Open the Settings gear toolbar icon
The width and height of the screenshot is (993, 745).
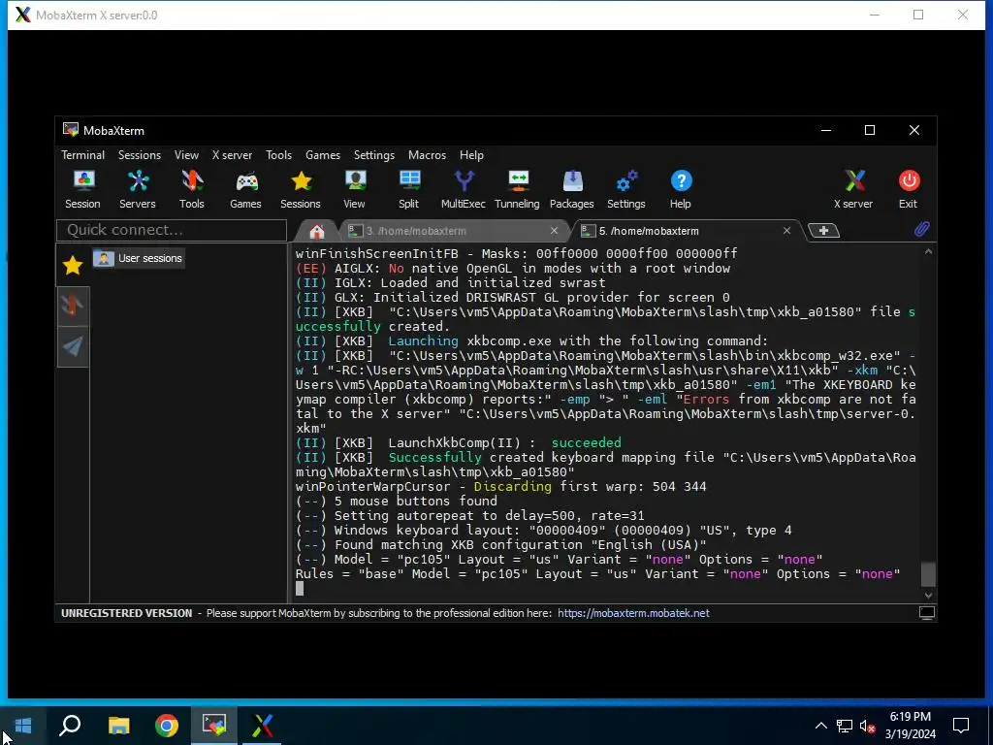coord(626,189)
